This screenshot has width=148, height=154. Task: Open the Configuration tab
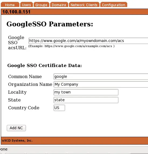[x=114, y=5]
